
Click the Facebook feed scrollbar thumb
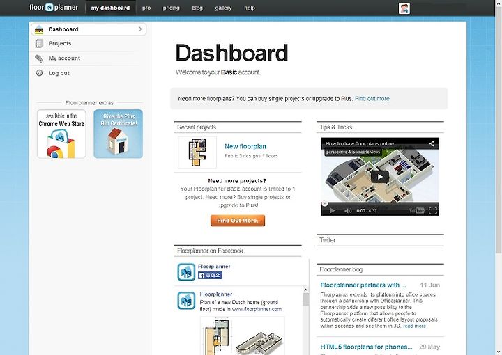tap(306, 299)
